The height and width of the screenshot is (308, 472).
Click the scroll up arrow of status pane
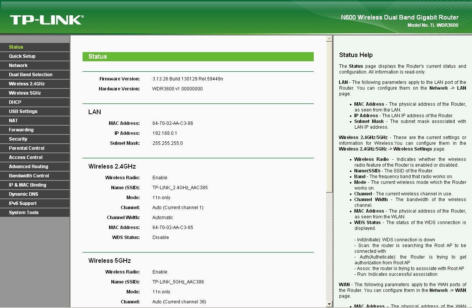[x=329, y=39]
